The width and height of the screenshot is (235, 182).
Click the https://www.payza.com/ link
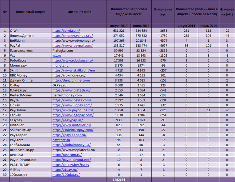(x=72, y=100)
